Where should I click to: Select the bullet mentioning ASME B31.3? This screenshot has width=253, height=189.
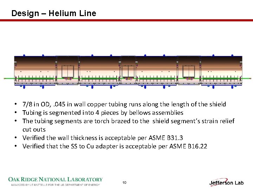coord(103,138)
